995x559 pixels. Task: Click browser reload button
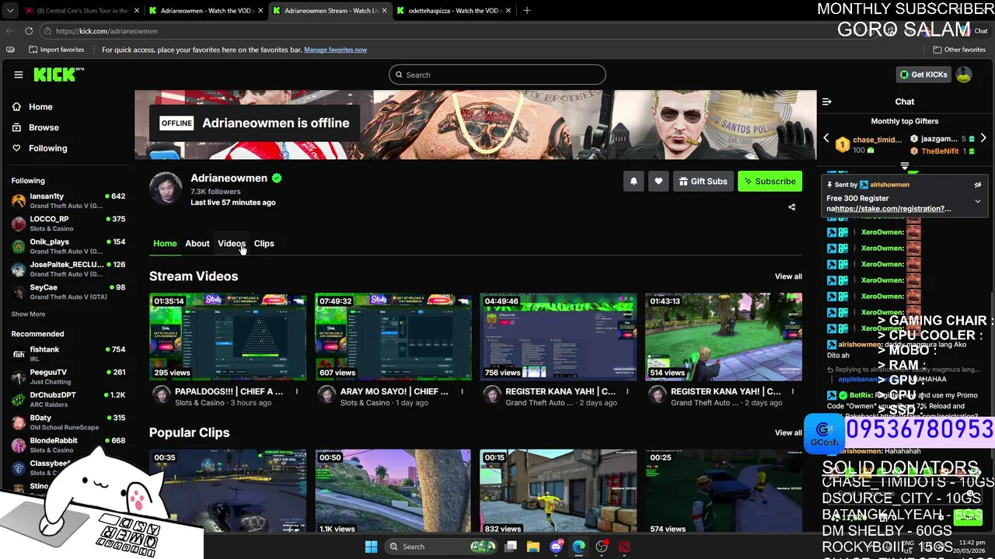[x=29, y=31]
